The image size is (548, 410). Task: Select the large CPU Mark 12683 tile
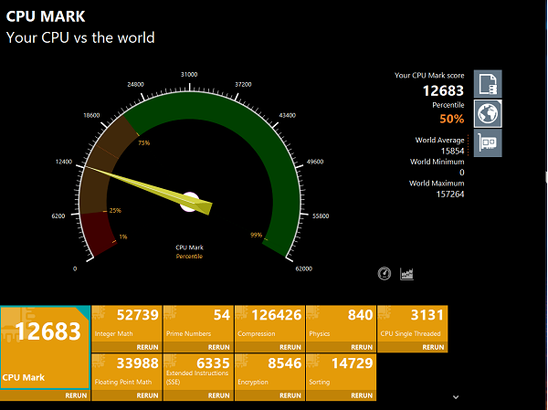click(x=45, y=347)
